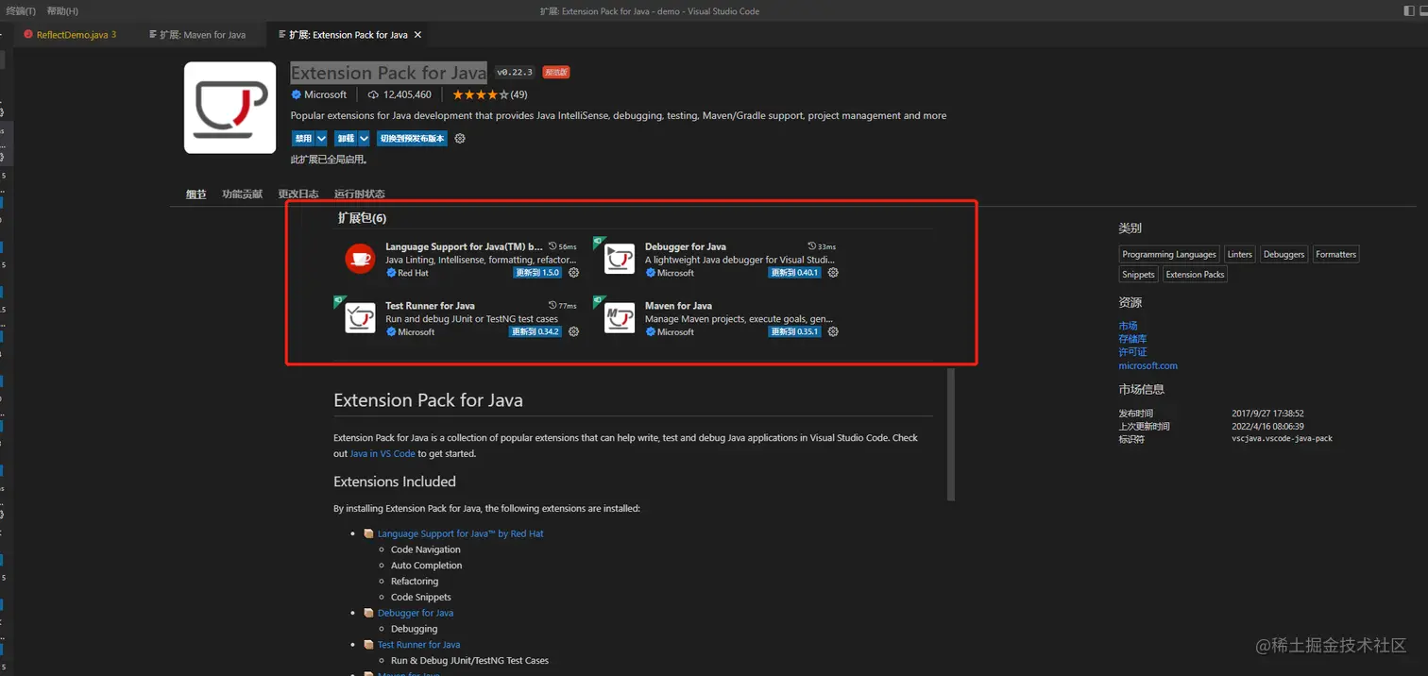Open the 帮助(H) menu
Image resolution: width=1428 pixels, height=676 pixels.
point(62,11)
